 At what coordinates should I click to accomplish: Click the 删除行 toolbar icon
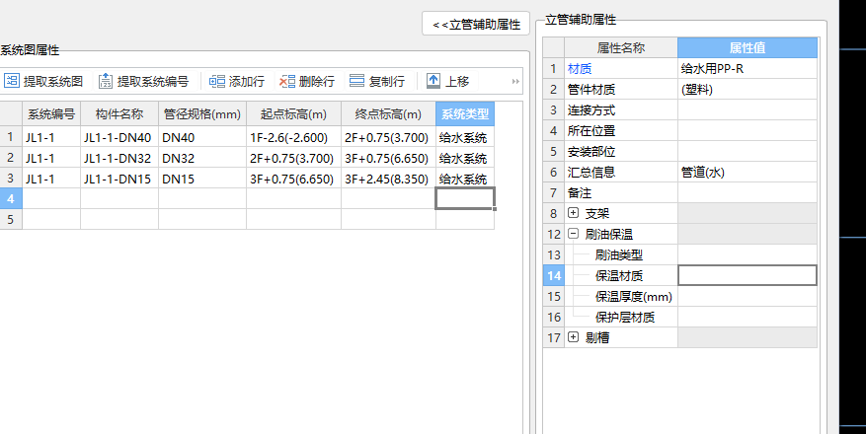287,82
